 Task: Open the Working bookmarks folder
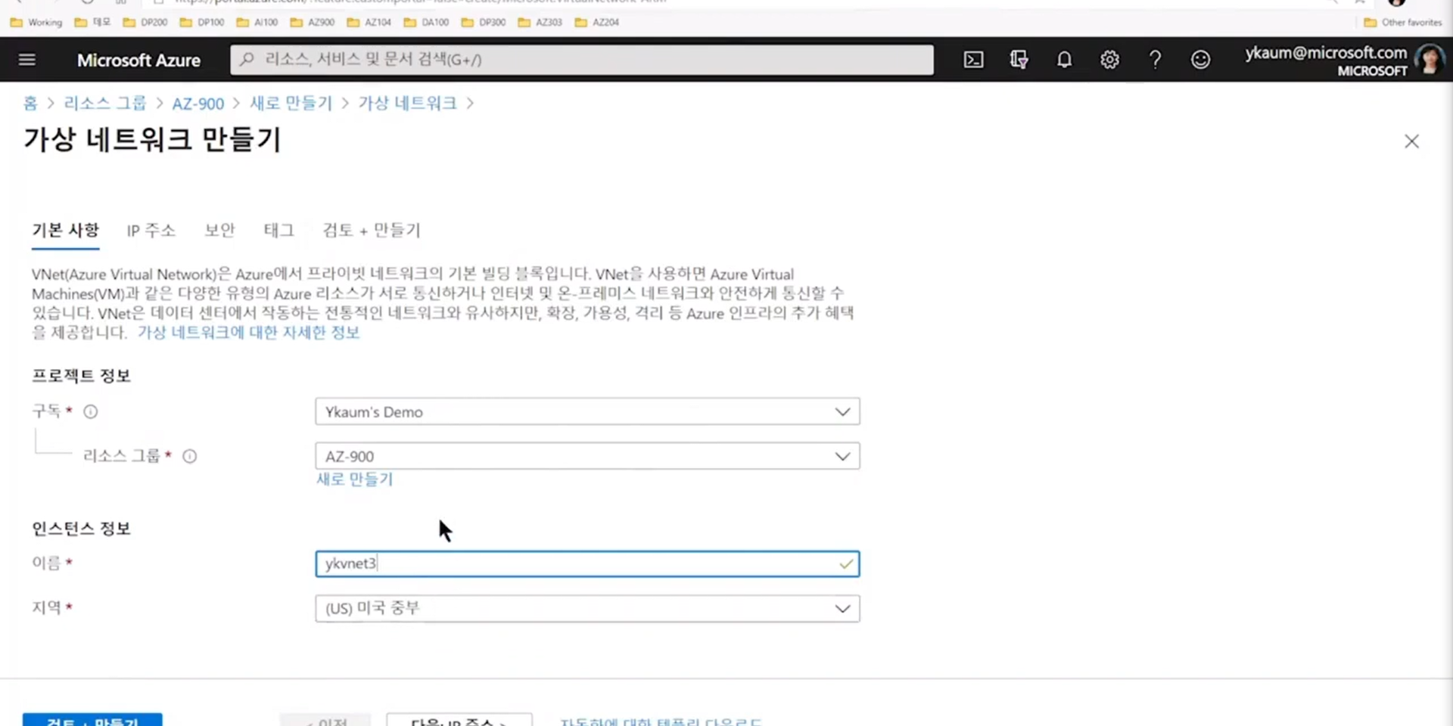coord(36,22)
